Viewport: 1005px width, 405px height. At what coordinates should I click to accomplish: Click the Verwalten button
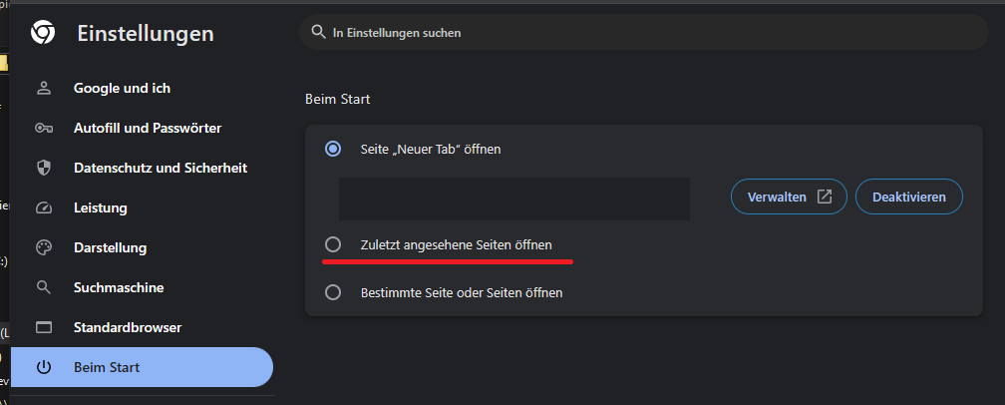789,197
